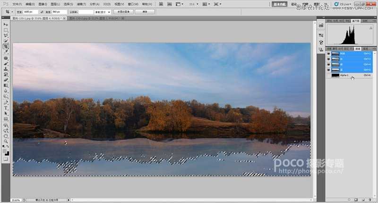Toggle visibility of the Green channel
This screenshot has width=378, height=203.
(328, 65)
